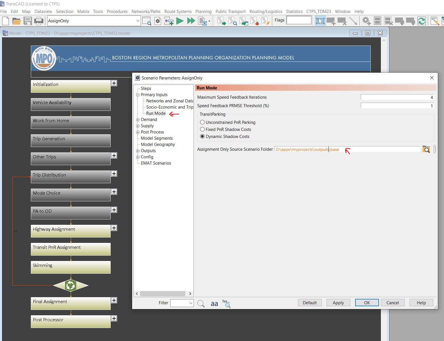Expand the Outputs tree node

pyautogui.click(x=138, y=151)
